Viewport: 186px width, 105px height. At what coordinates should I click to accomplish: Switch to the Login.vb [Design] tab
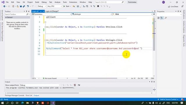click(52, 11)
